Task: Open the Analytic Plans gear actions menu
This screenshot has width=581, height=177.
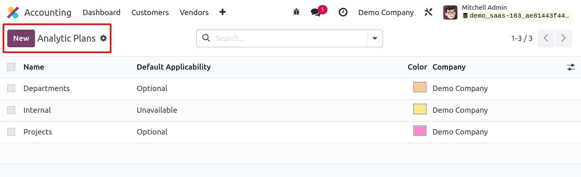Action: click(103, 38)
